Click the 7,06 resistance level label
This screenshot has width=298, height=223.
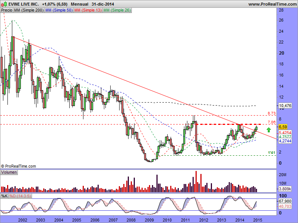[x=272, y=122]
